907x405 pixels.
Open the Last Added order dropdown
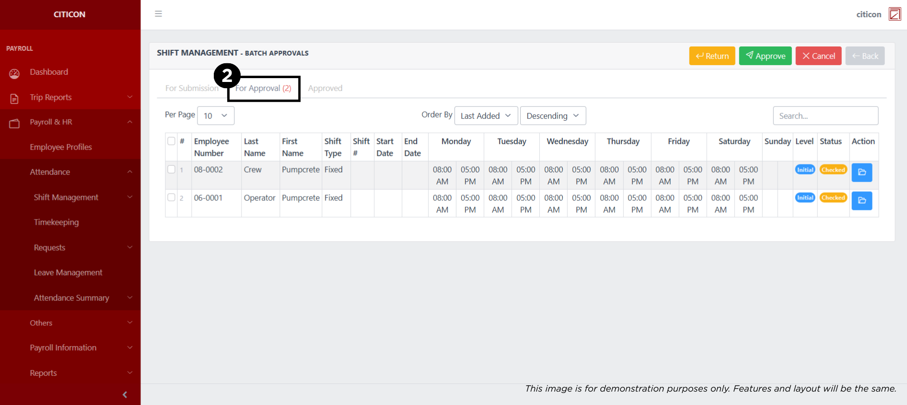(x=486, y=116)
